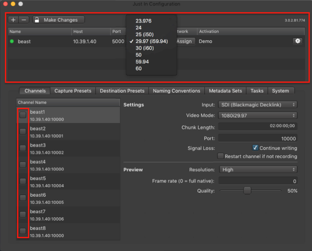This screenshot has height=251, width=312.
Task: Open the Video Mode dropdown
Action: pyautogui.click(x=258, y=115)
